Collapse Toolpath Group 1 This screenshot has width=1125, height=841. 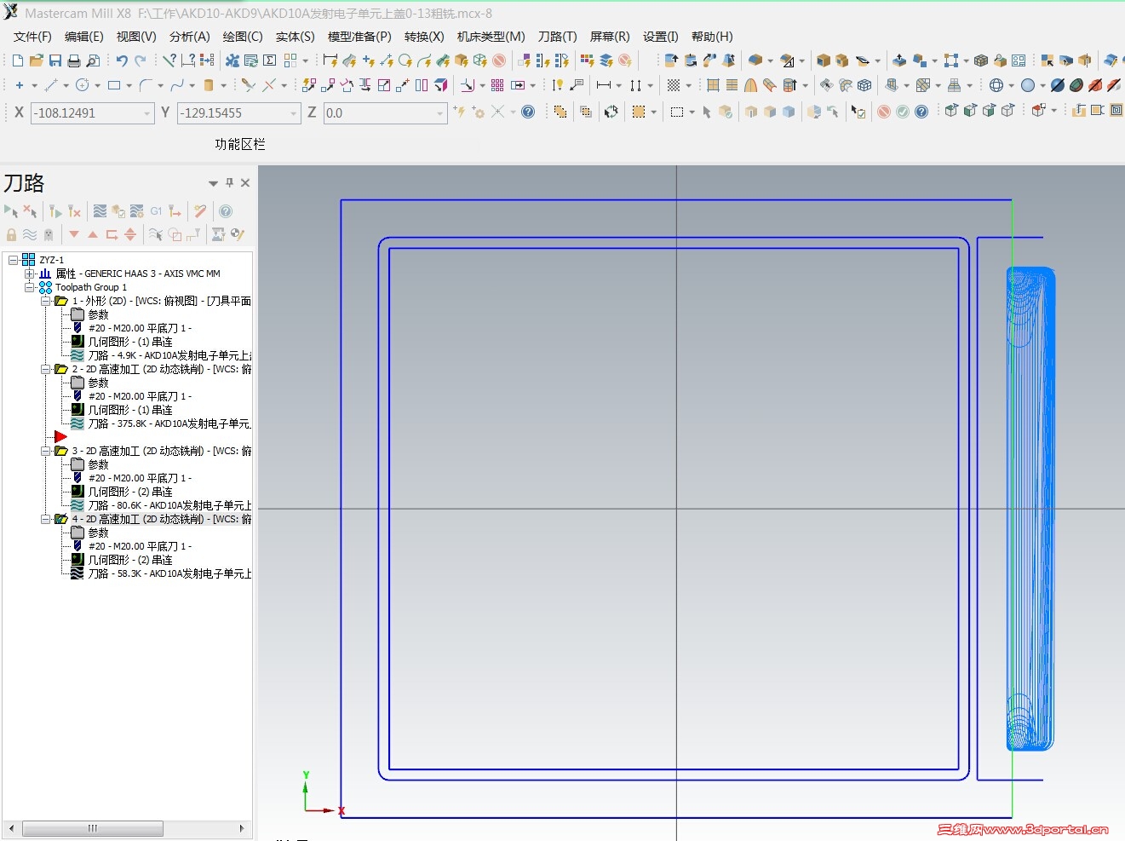point(30,287)
